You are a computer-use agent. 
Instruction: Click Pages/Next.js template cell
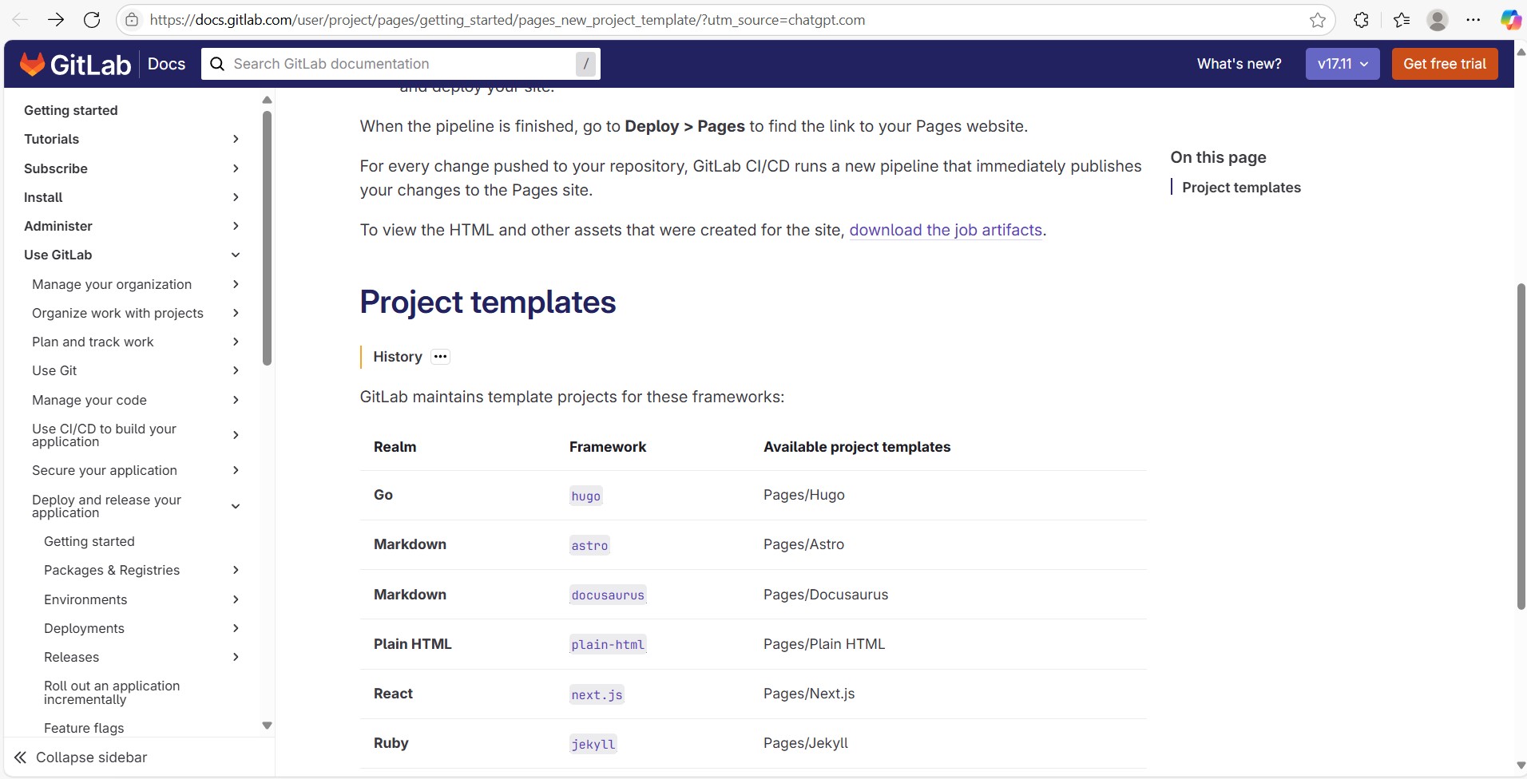coord(809,694)
